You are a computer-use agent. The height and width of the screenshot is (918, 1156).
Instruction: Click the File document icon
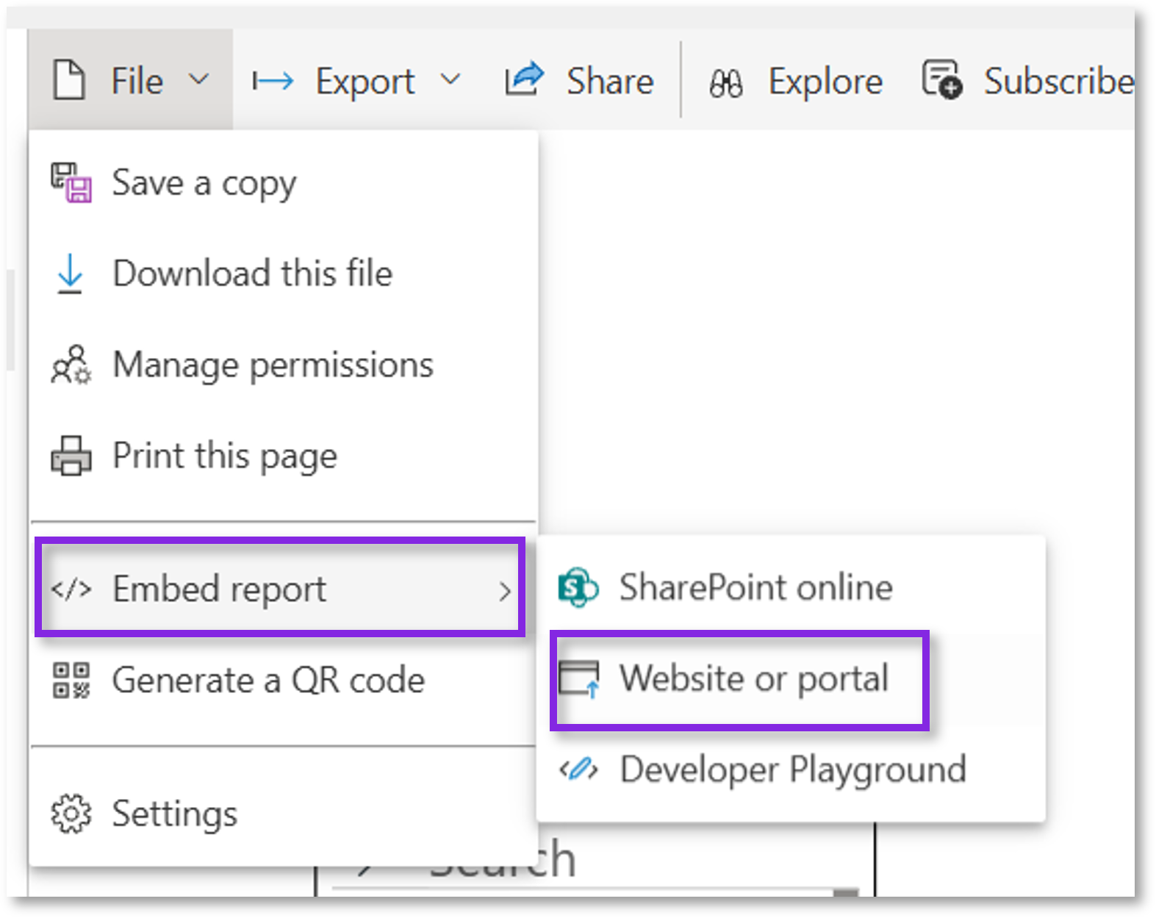(70, 80)
